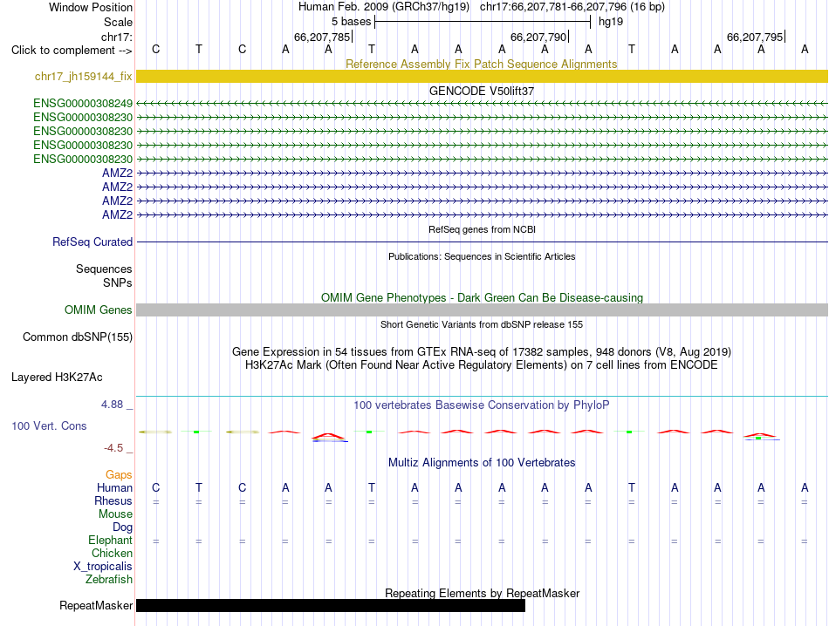Screen dimensions: 829x626
Task: Open the chr17_jh159144_fix track label
Action: (84, 76)
